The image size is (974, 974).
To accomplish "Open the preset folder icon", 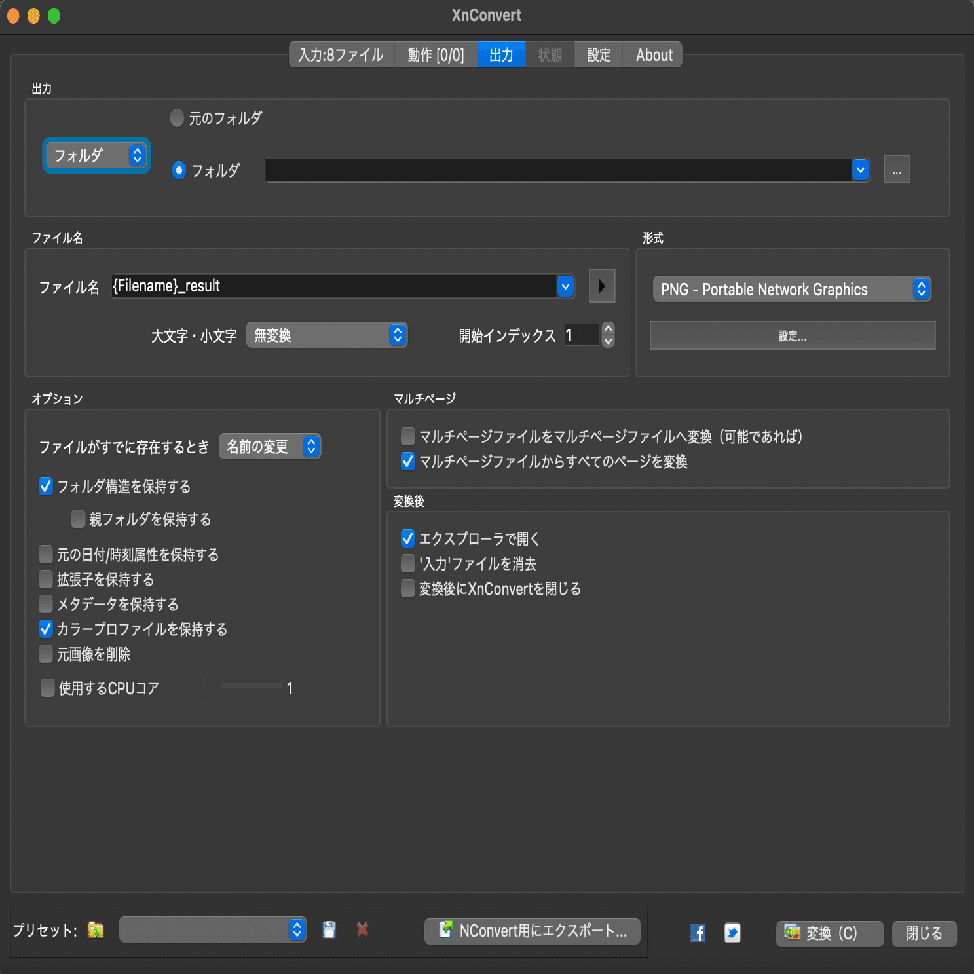I will point(96,929).
